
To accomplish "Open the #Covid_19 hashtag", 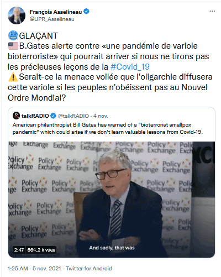I will point(130,67).
